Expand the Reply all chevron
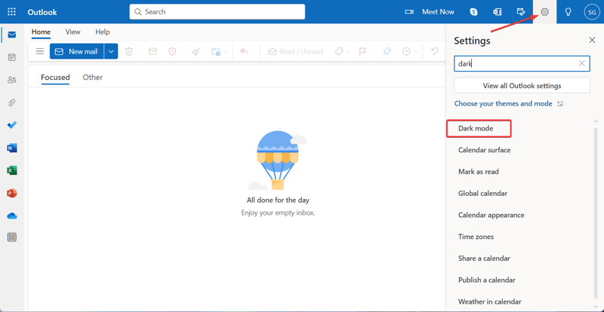This screenshot has width=604, height=312. pos(254,52)
